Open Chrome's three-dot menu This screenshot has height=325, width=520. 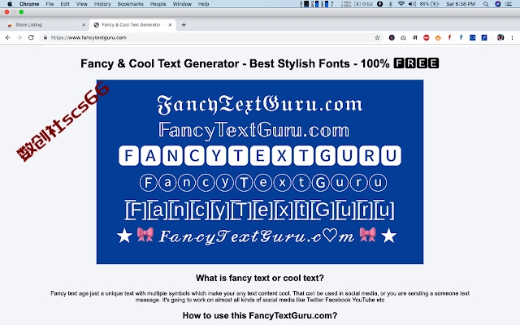point(513,37)
